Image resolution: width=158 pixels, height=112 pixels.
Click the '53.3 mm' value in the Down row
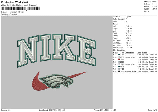click(x=129, y=33)
